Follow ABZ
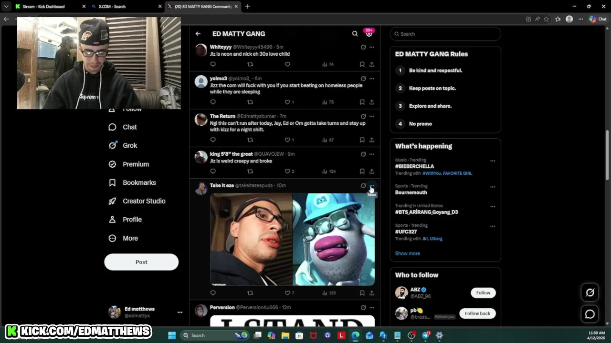The height and width of the screenshot is (343, 611). [x=483, y=293]
